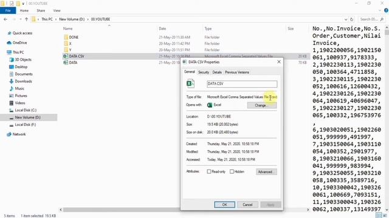The width and height of the screenshot is (389, 218).
Task: Open ribbon help icon
Action: pyautogui.click(x=387, y=10)
